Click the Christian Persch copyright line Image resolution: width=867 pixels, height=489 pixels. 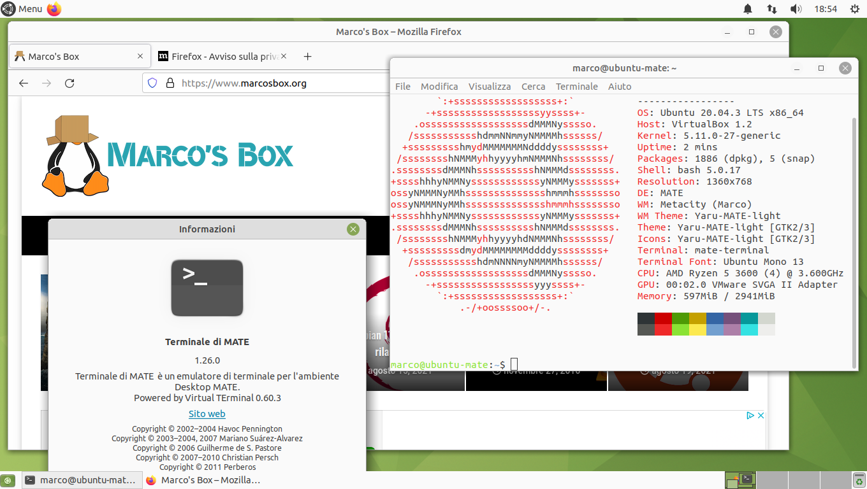pos(207,458)
